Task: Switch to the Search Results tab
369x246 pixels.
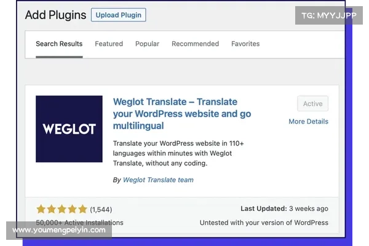Action: (59, 44)
